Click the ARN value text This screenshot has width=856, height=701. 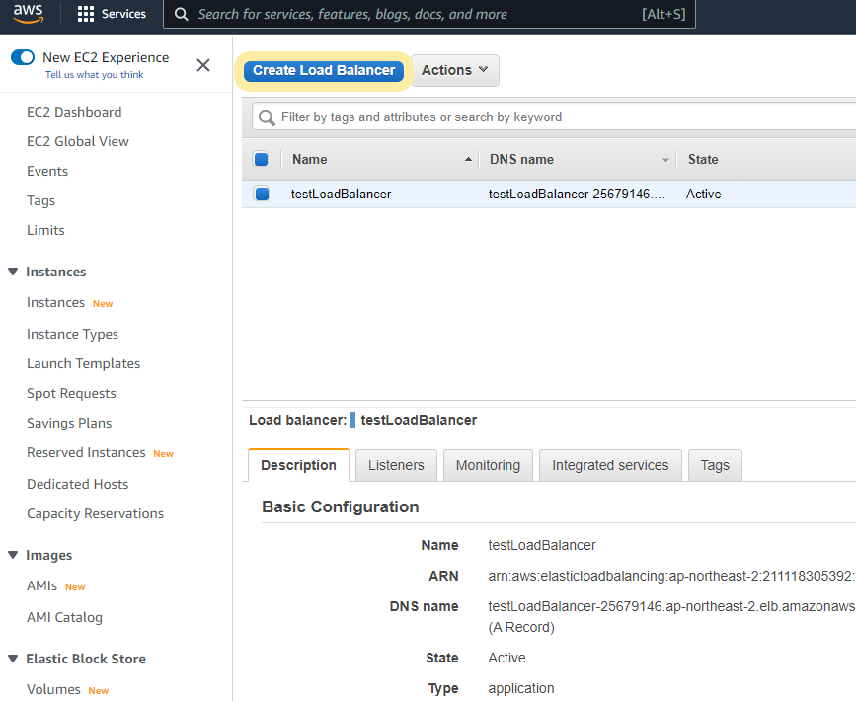tap(671, 576)
